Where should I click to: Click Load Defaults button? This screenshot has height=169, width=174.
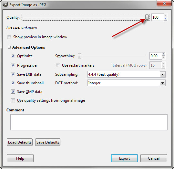click(x=20, y=142)
